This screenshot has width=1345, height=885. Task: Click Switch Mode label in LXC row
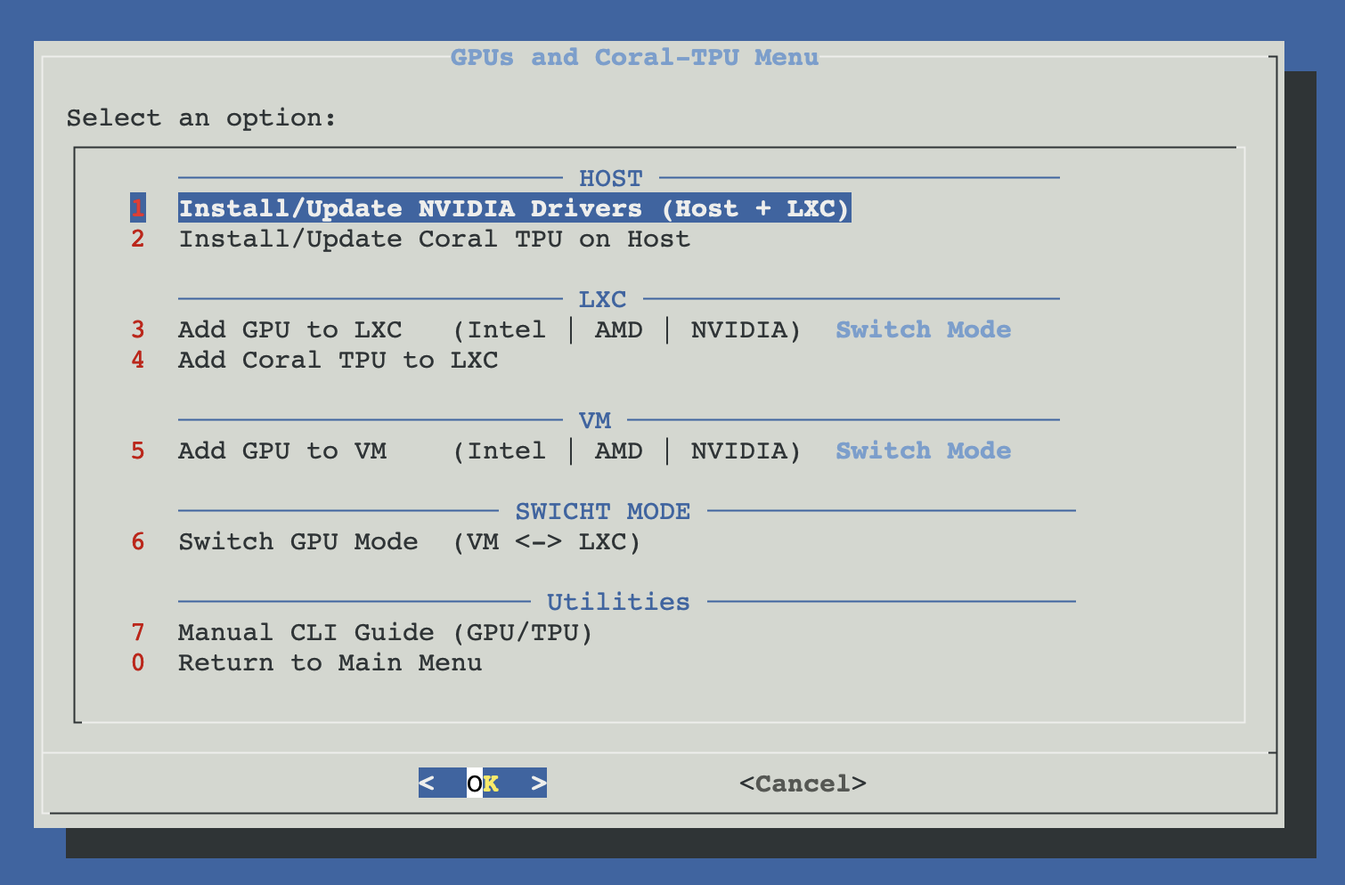click(924, 329)
